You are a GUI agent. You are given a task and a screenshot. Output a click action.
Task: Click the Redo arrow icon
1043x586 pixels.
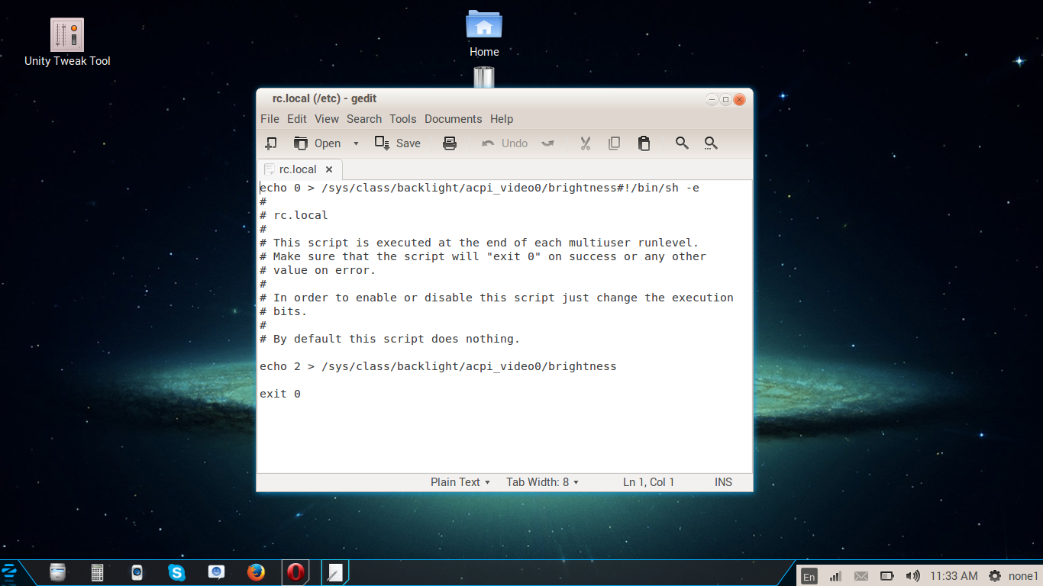pyautogui.click(x=547, y=143)
